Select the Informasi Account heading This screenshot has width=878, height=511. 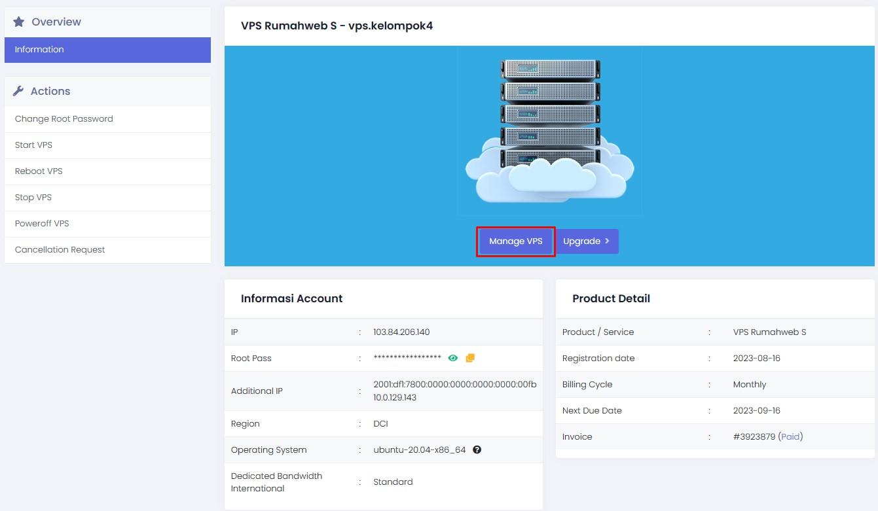[x=291, y=298]
